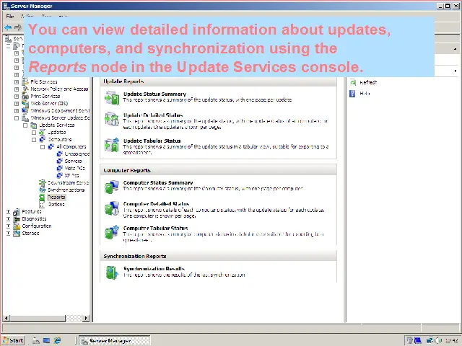Viewport: 462px width, 346px height.
Task: Click the All Computers group icon
Action: click(51, 146)
